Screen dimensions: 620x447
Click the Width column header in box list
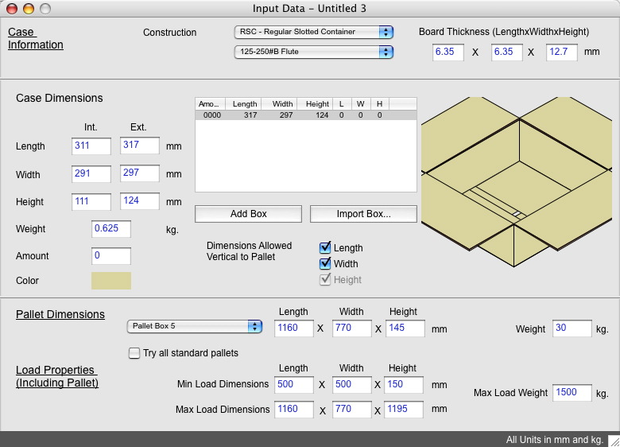tap(279, 104)
